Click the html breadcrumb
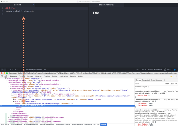Screen dimensions: 178x126 coord(2,124)
